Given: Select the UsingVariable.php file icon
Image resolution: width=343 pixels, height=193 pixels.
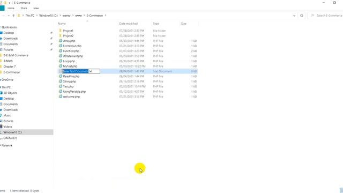Looking at the screenshot, I should coord(61,91).
